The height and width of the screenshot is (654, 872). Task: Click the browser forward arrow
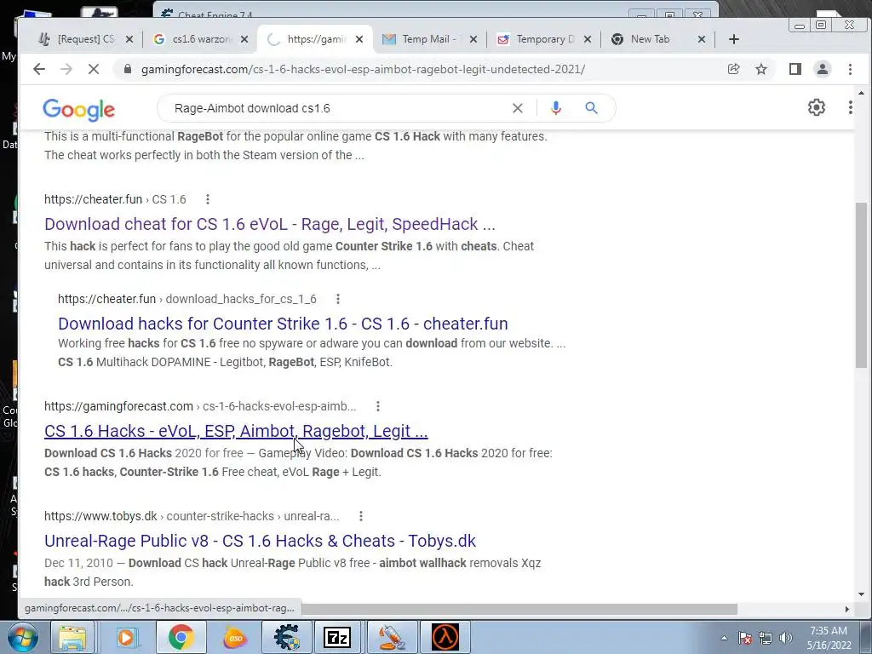click(x=66, y=69)
